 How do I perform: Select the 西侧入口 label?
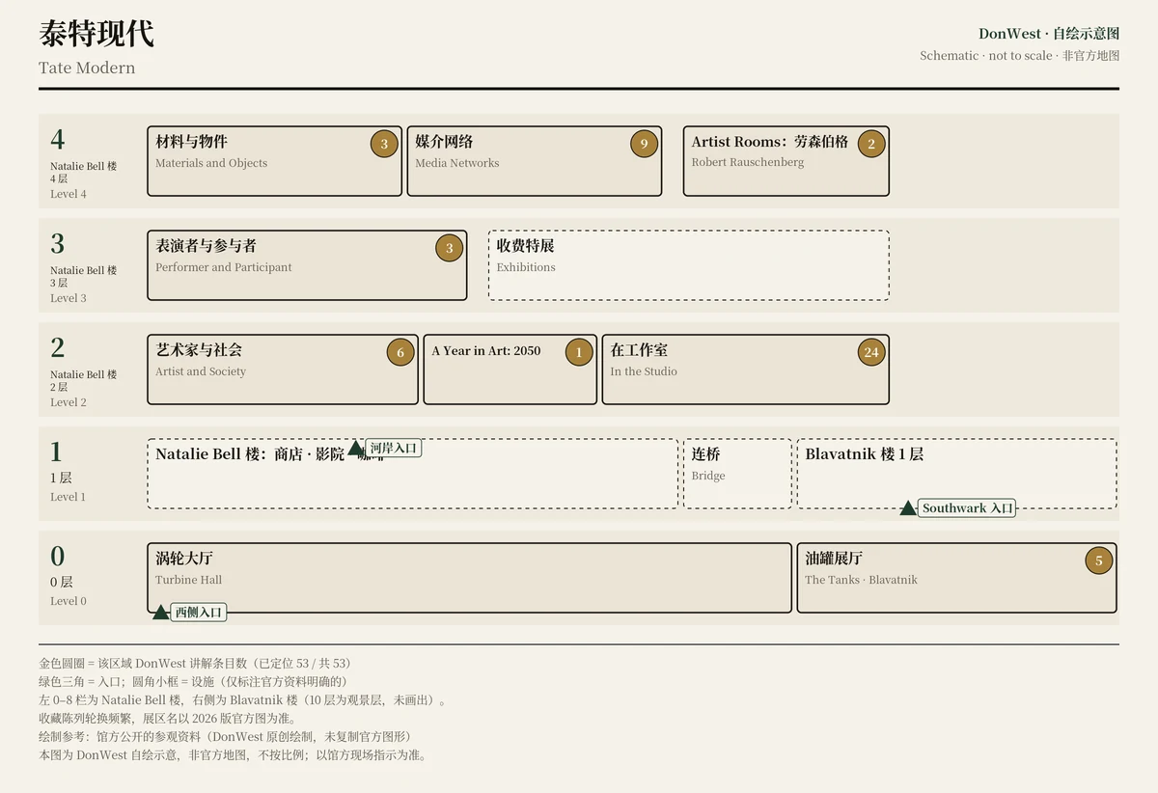coord(199,613)
